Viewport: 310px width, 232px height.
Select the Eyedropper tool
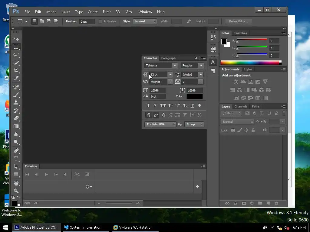point(16,78)
